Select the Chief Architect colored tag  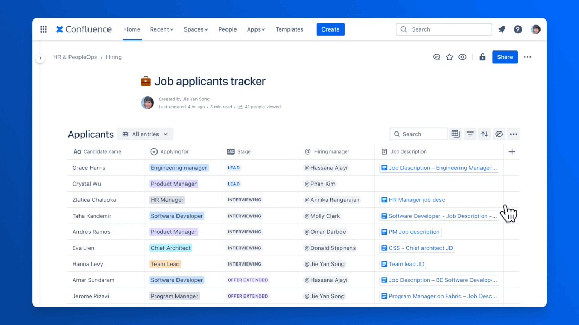pyautogui.click(x=171, y=248)
